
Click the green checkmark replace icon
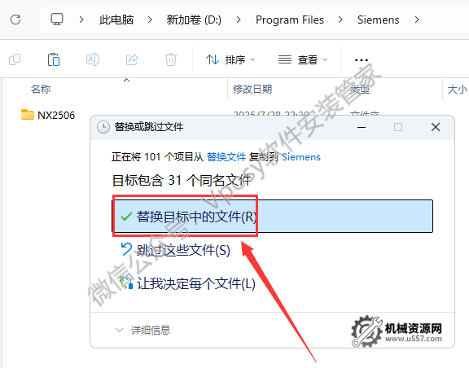[x=126, y=217]
